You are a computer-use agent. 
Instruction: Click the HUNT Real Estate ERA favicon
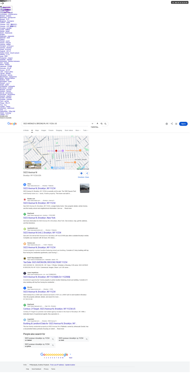[25, 258]
